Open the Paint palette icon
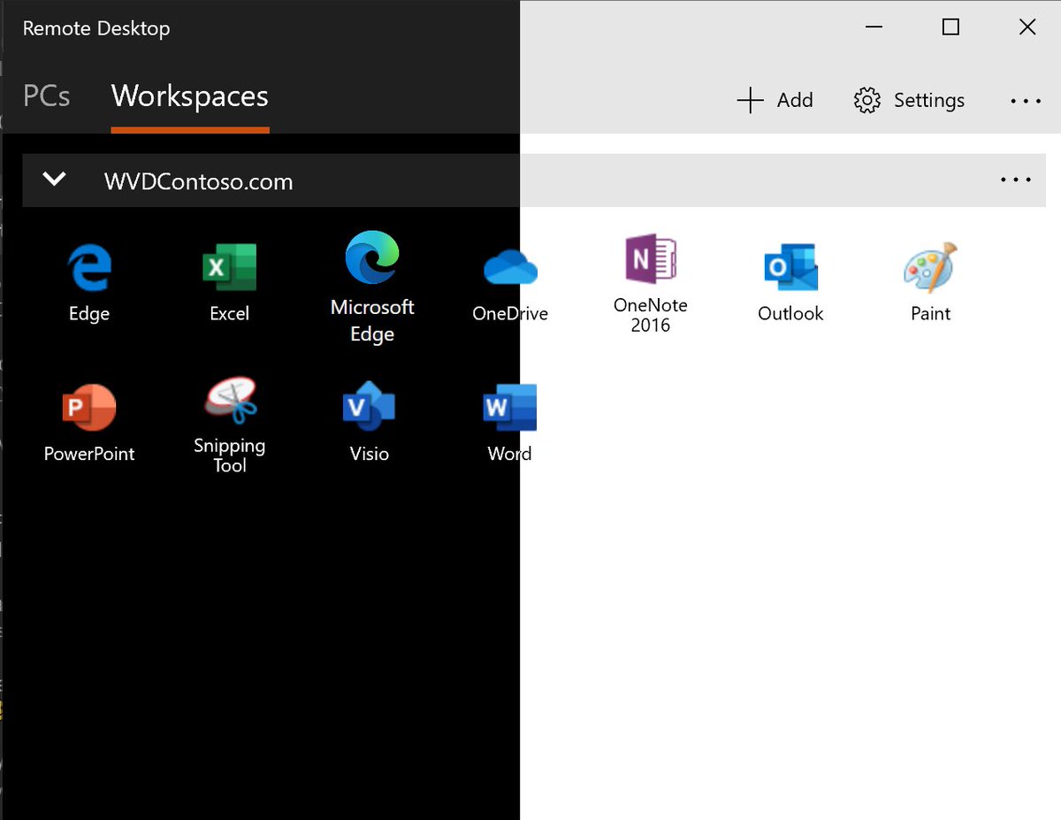This screenshot has height=820, width=1061. coord(930,267)
